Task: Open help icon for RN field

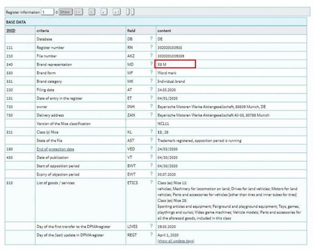Action: click(152, 47)
